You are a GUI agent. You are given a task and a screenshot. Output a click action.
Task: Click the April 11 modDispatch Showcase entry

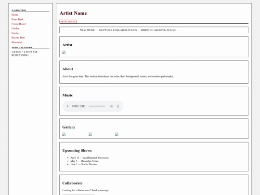click(x=90, y=158)
